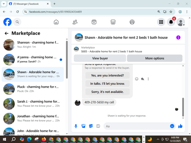Open the Facebook home logo
Screen dimensions: 191x143
tap(7, 22)
